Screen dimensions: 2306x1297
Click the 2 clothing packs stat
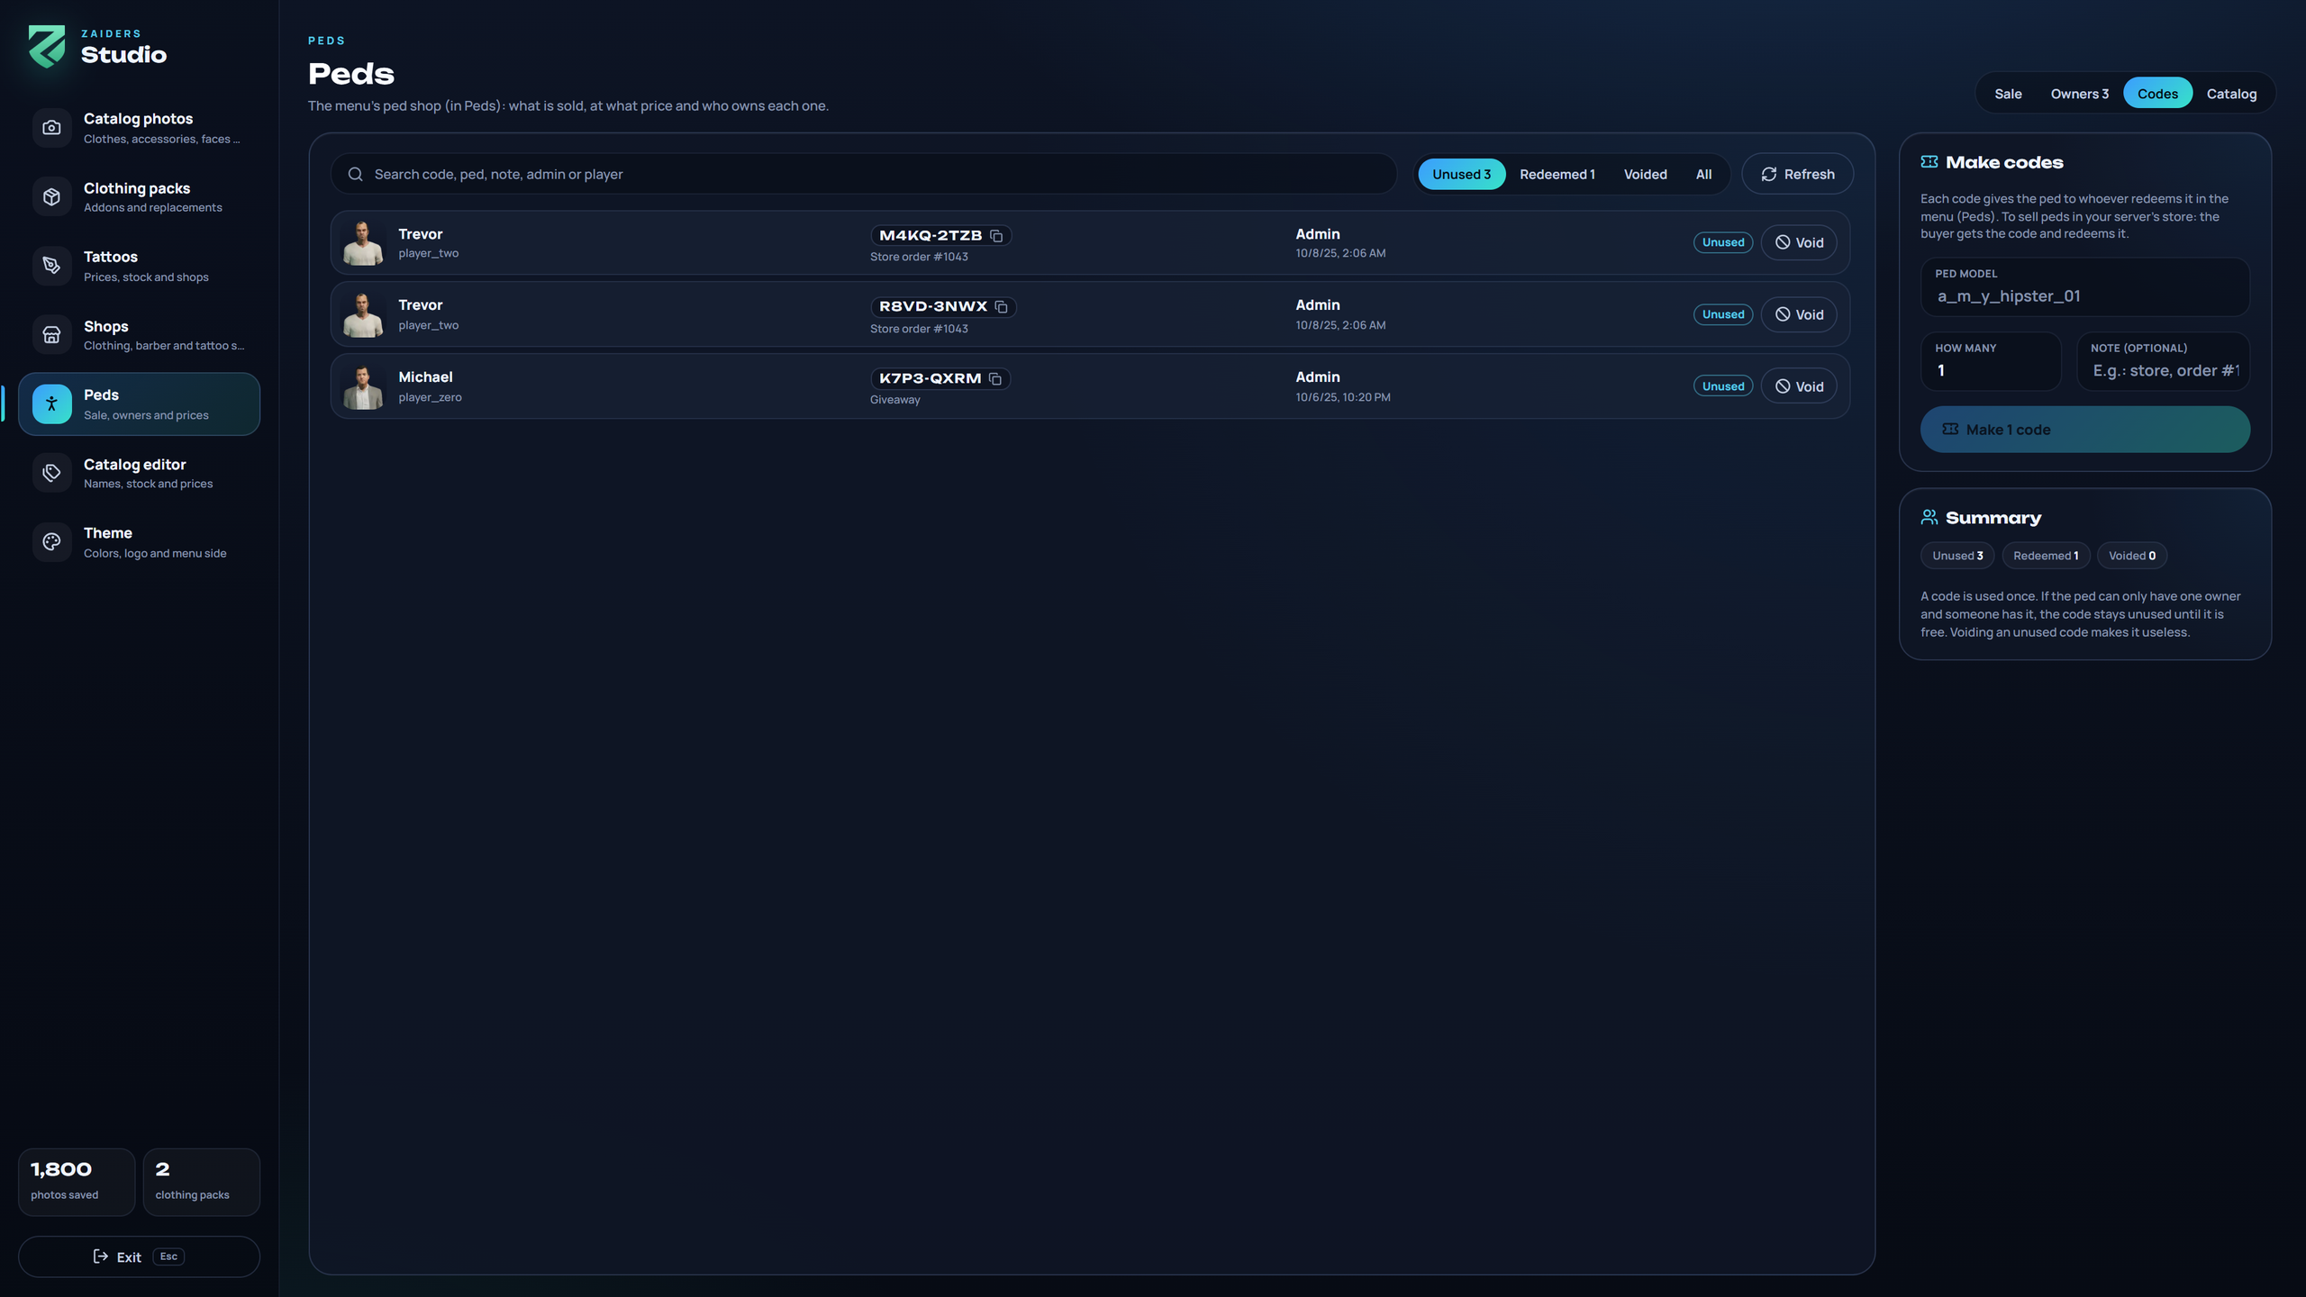click(201, 1182)
